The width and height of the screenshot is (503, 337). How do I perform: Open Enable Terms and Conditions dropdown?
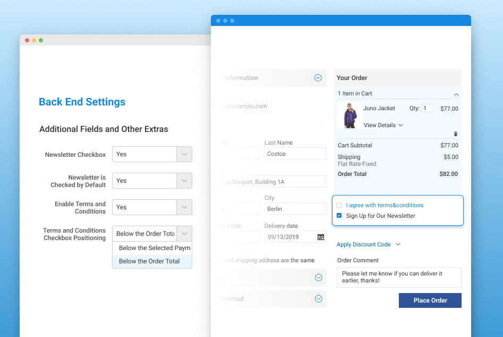(x=152, y=207)
